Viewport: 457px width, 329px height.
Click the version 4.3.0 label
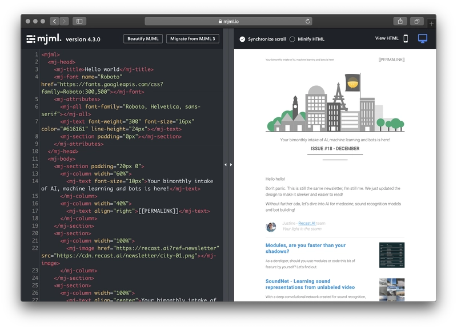[83, 39]
